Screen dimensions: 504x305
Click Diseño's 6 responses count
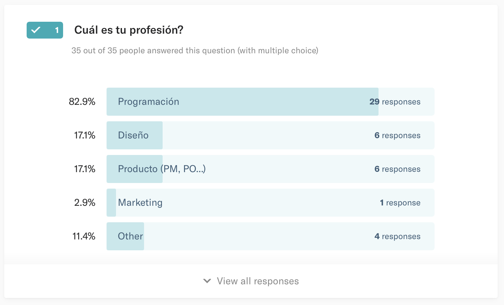coord(397,135)
